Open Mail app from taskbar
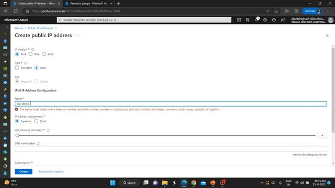335x188 pixels. pyautogui.click(x=203, y=183)
